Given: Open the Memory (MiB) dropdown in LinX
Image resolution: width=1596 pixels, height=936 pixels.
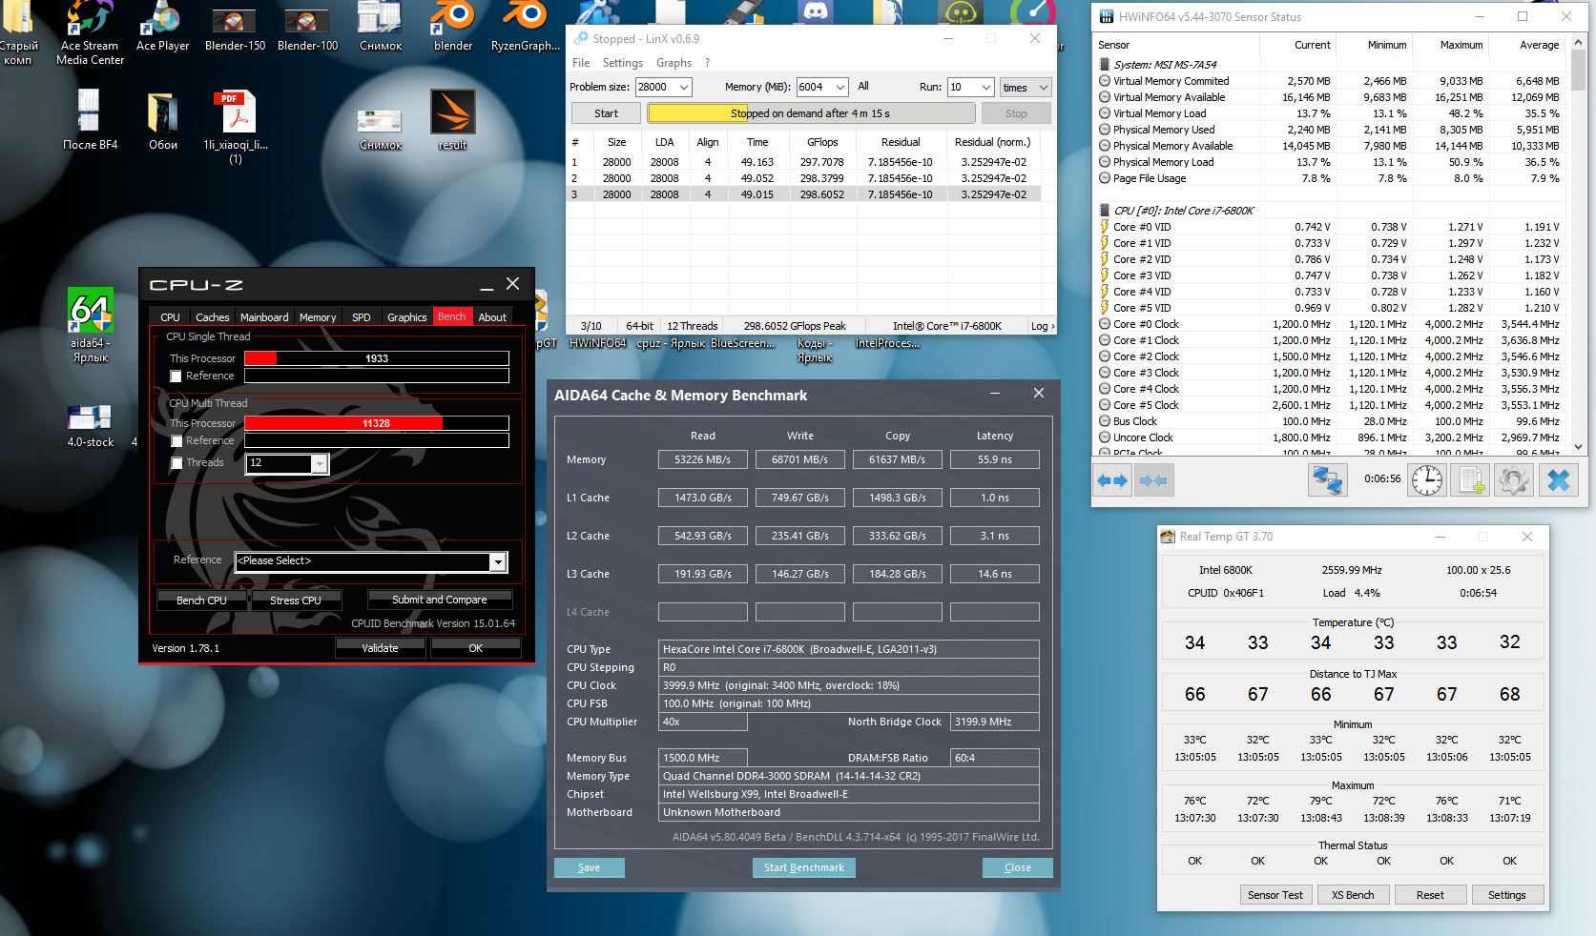Looking at the screenshot, I should (840, 87).
